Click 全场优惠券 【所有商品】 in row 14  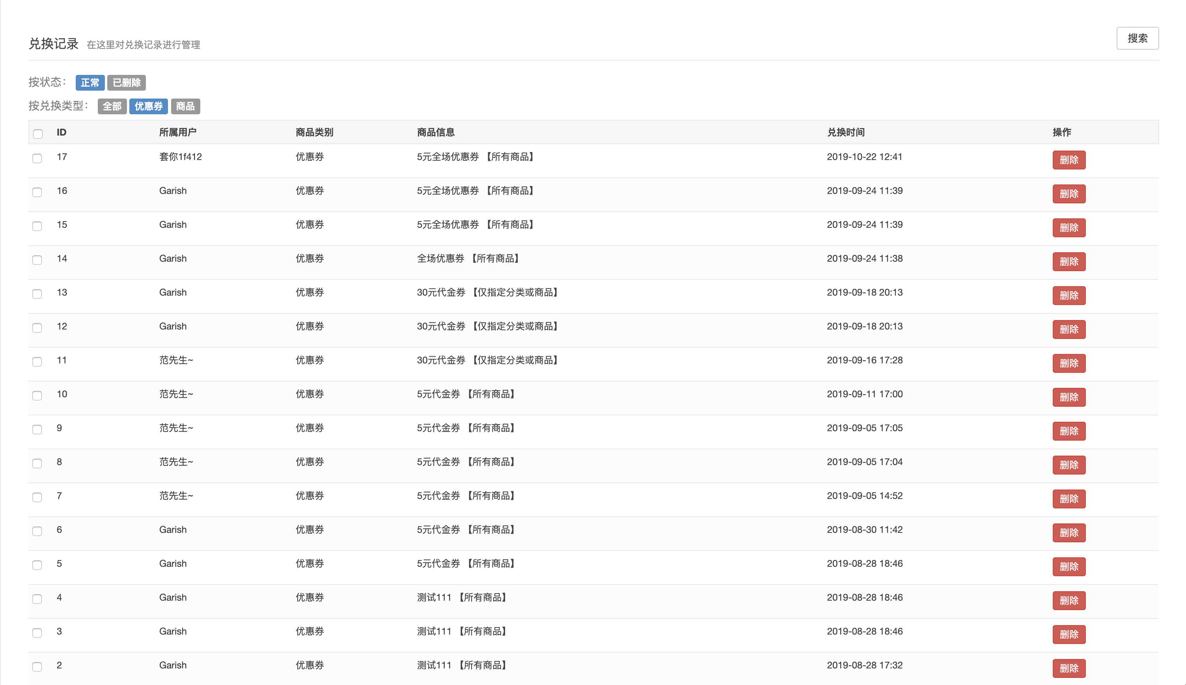[470, 258]
